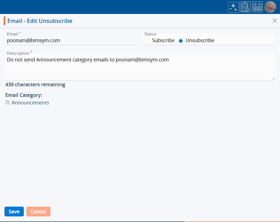
Task: Select the Subscribe radio button
Action: (147, 41)
